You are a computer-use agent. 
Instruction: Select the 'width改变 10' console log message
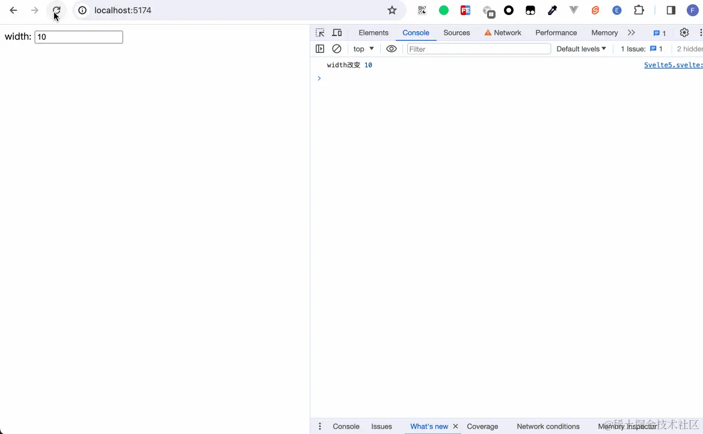349,65
